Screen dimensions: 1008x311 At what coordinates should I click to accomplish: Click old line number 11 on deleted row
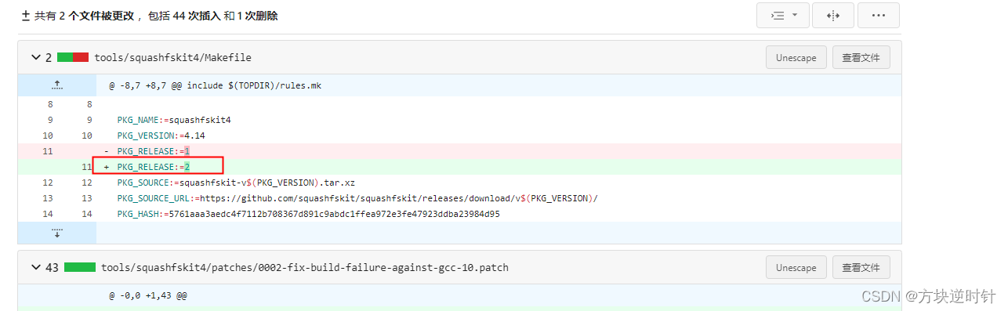(x=47, y=151)
